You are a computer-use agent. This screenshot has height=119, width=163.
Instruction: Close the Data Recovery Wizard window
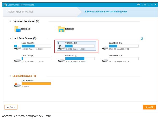click(x=156, y=5)
